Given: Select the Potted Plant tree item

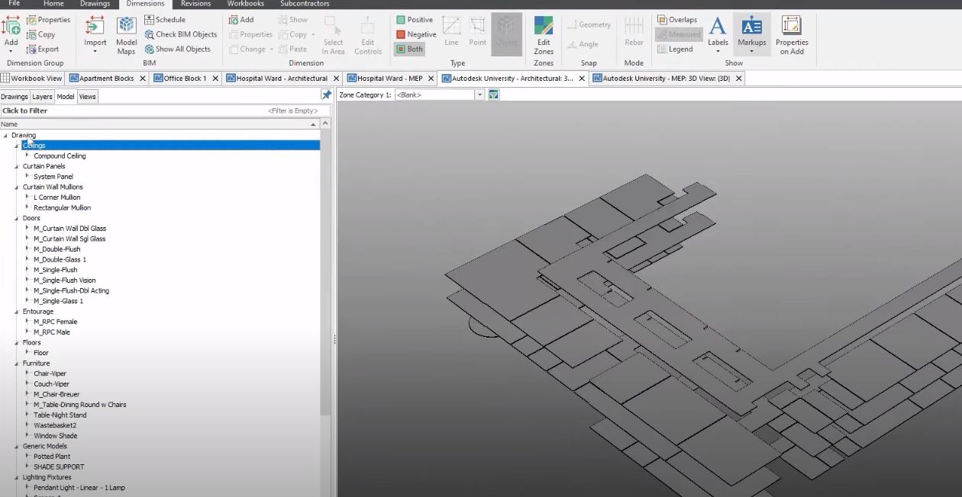Looking at the screenshot, I should point(52,457).
